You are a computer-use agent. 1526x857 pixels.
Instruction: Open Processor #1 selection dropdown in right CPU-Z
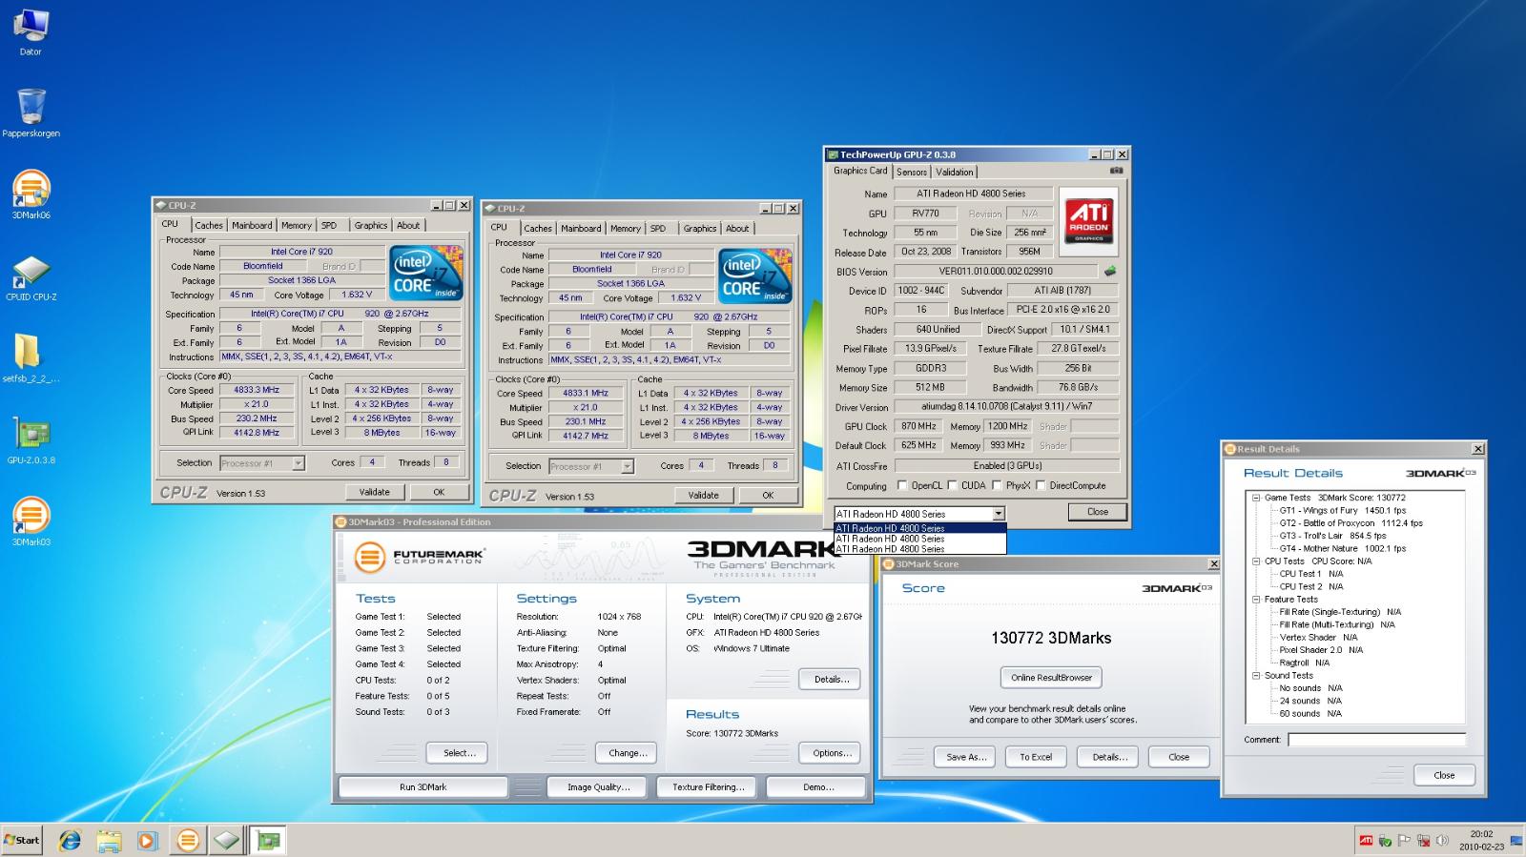[x=627, y=466]
